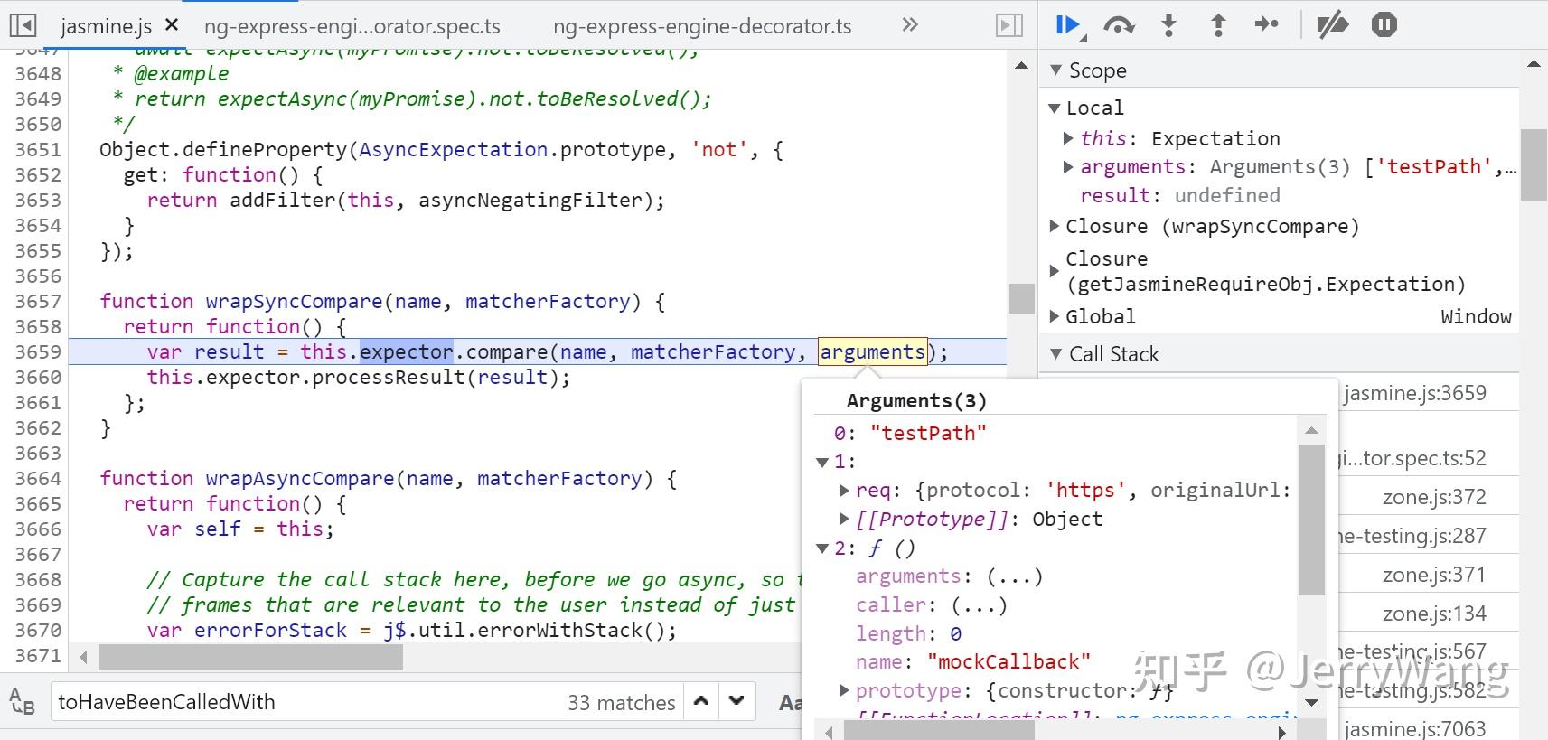Step into next function call
The image size is (1548, 740).
coord(1168,25)
